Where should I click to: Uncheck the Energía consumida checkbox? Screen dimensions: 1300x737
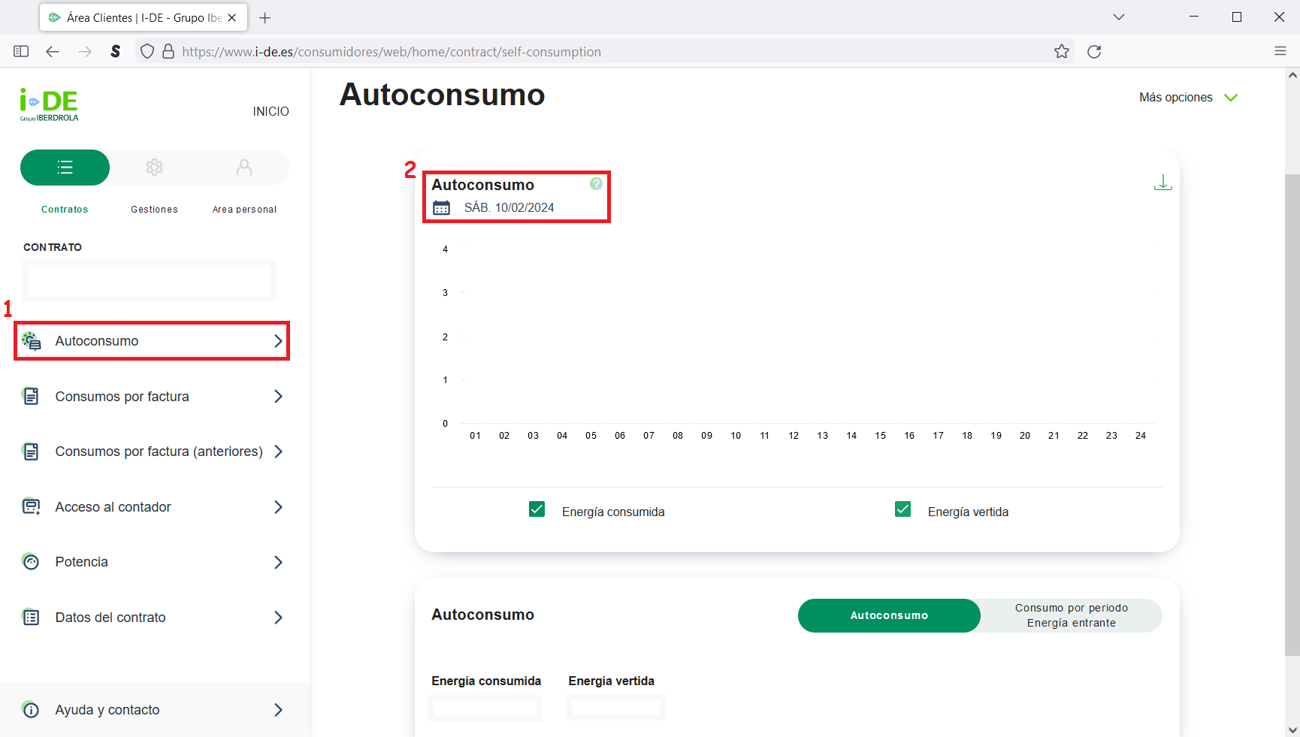(537, 509)
